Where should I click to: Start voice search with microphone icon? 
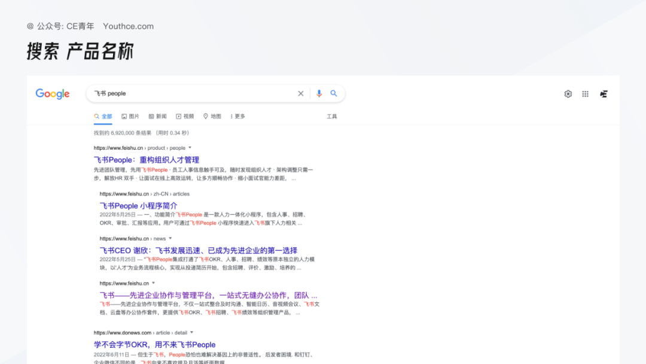pos(319,93)
